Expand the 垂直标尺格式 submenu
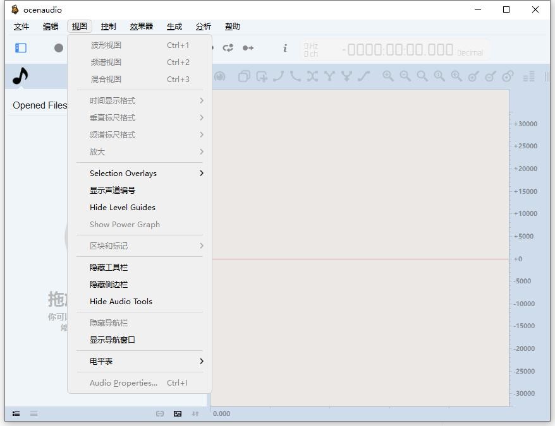This screenshot has height=426, width=555. point(140,118)
